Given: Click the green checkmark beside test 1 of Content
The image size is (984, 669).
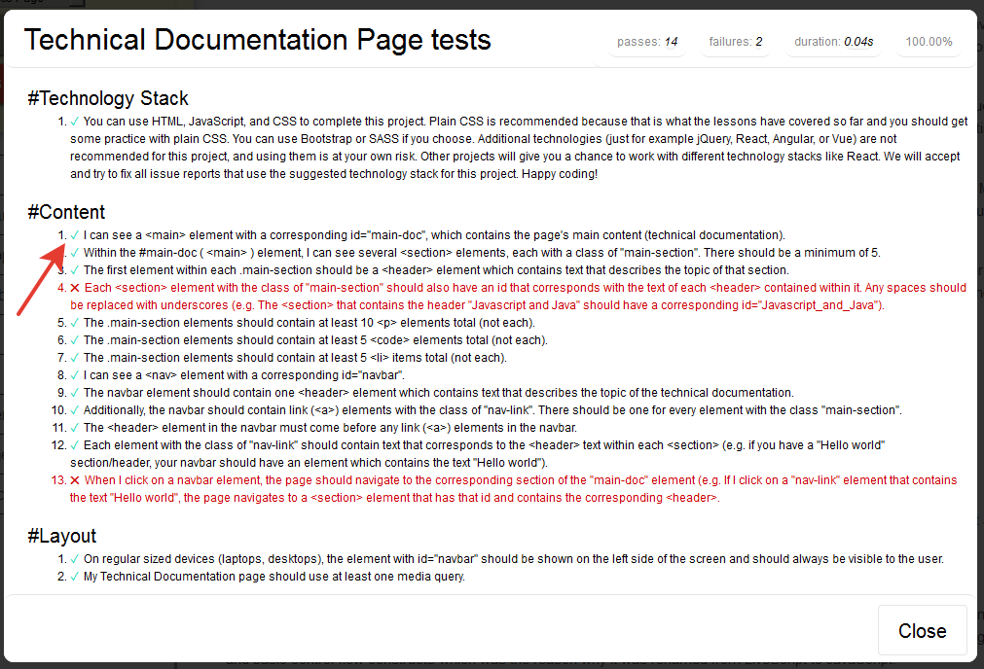Looking at the screenshot, I should (74, 234).
